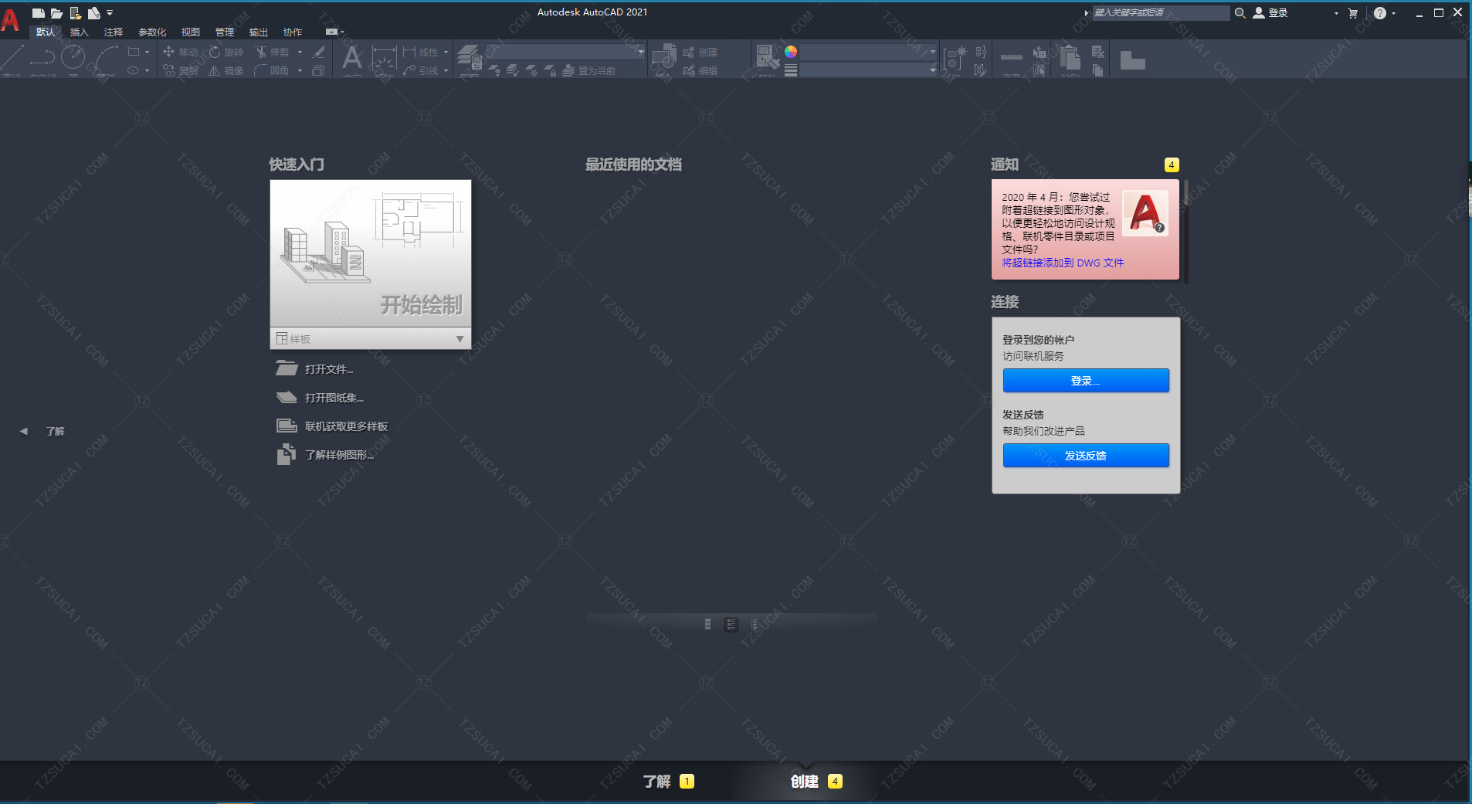Open the 注释 ribbon tab
The height and width of the screenshot is (804, 1472).
(x=114, y=32)
